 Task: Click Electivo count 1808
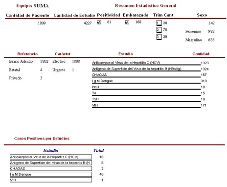(x=76, y=61)
